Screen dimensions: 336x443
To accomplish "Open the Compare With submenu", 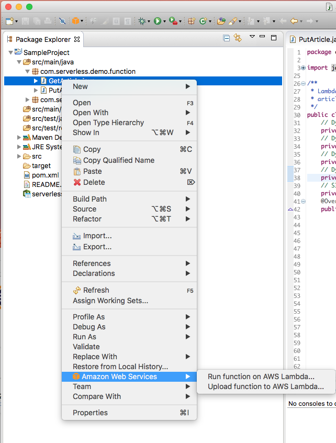I will 129,397.
